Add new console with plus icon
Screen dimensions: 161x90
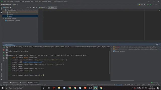(4, 61)
